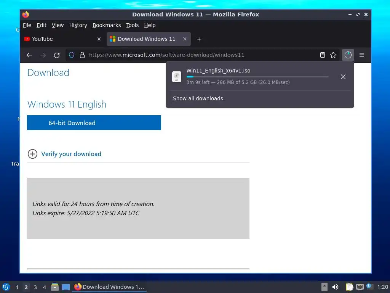Click the ISO file icon in downloads panel
This screenshot has height=293, width=390.
point(177,76)
